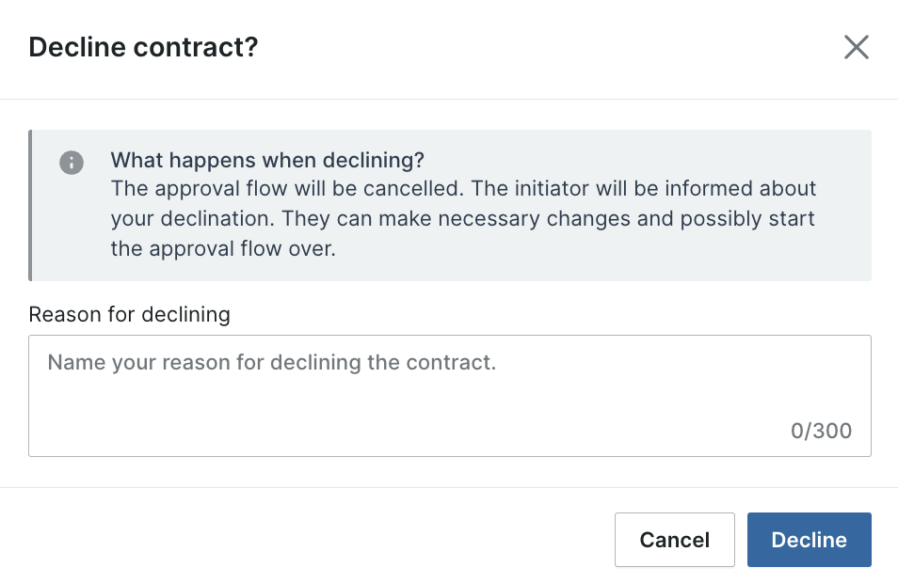Click the grey accent bar of info banner
The width and height of the screenshot is (898, 583).
tap(30, 205)
